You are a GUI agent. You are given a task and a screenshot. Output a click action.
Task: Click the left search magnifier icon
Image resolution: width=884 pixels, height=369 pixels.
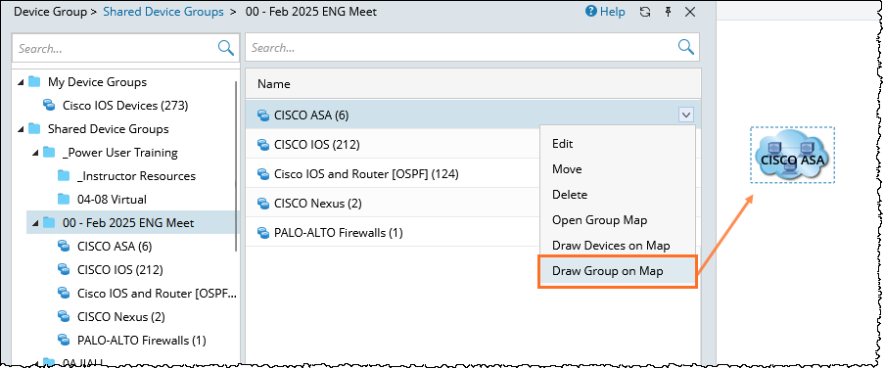pyautogui.click(x=225, y=48)
